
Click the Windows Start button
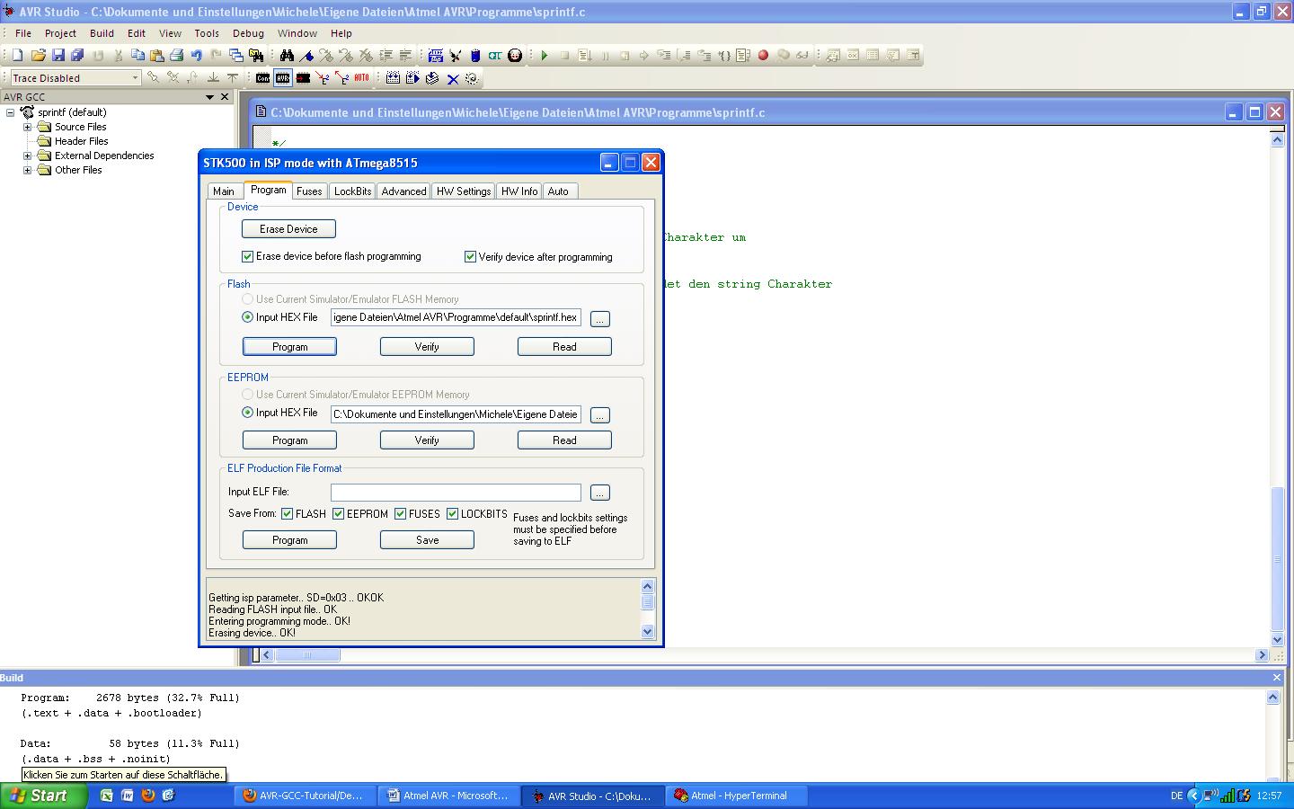tap(44, 796)
